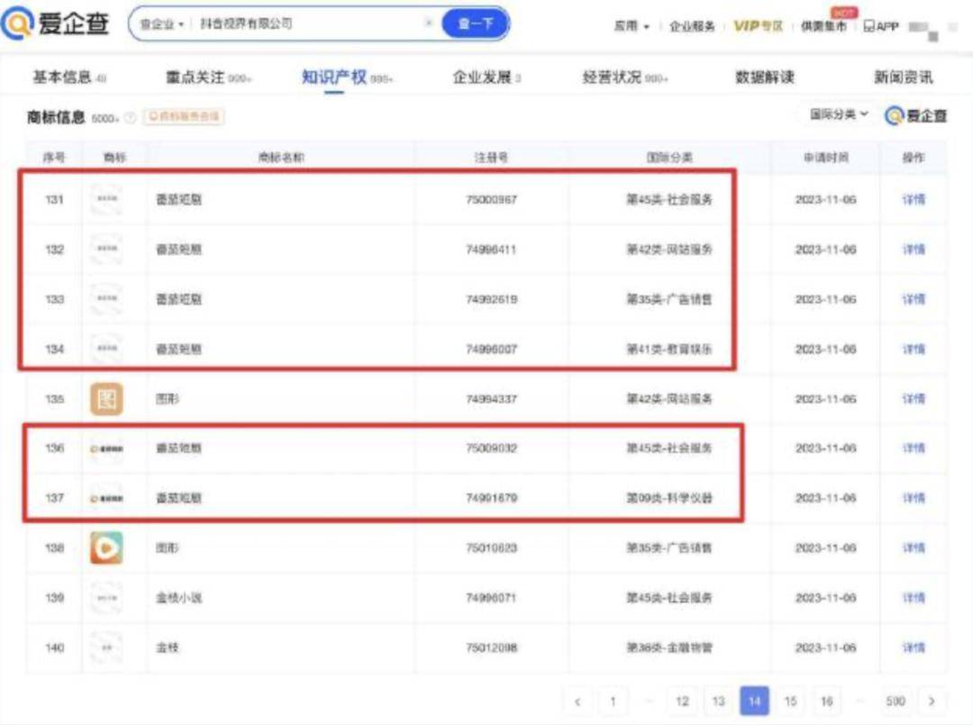
Task: Click current page 14 in pagination
Action: (754, 702)
